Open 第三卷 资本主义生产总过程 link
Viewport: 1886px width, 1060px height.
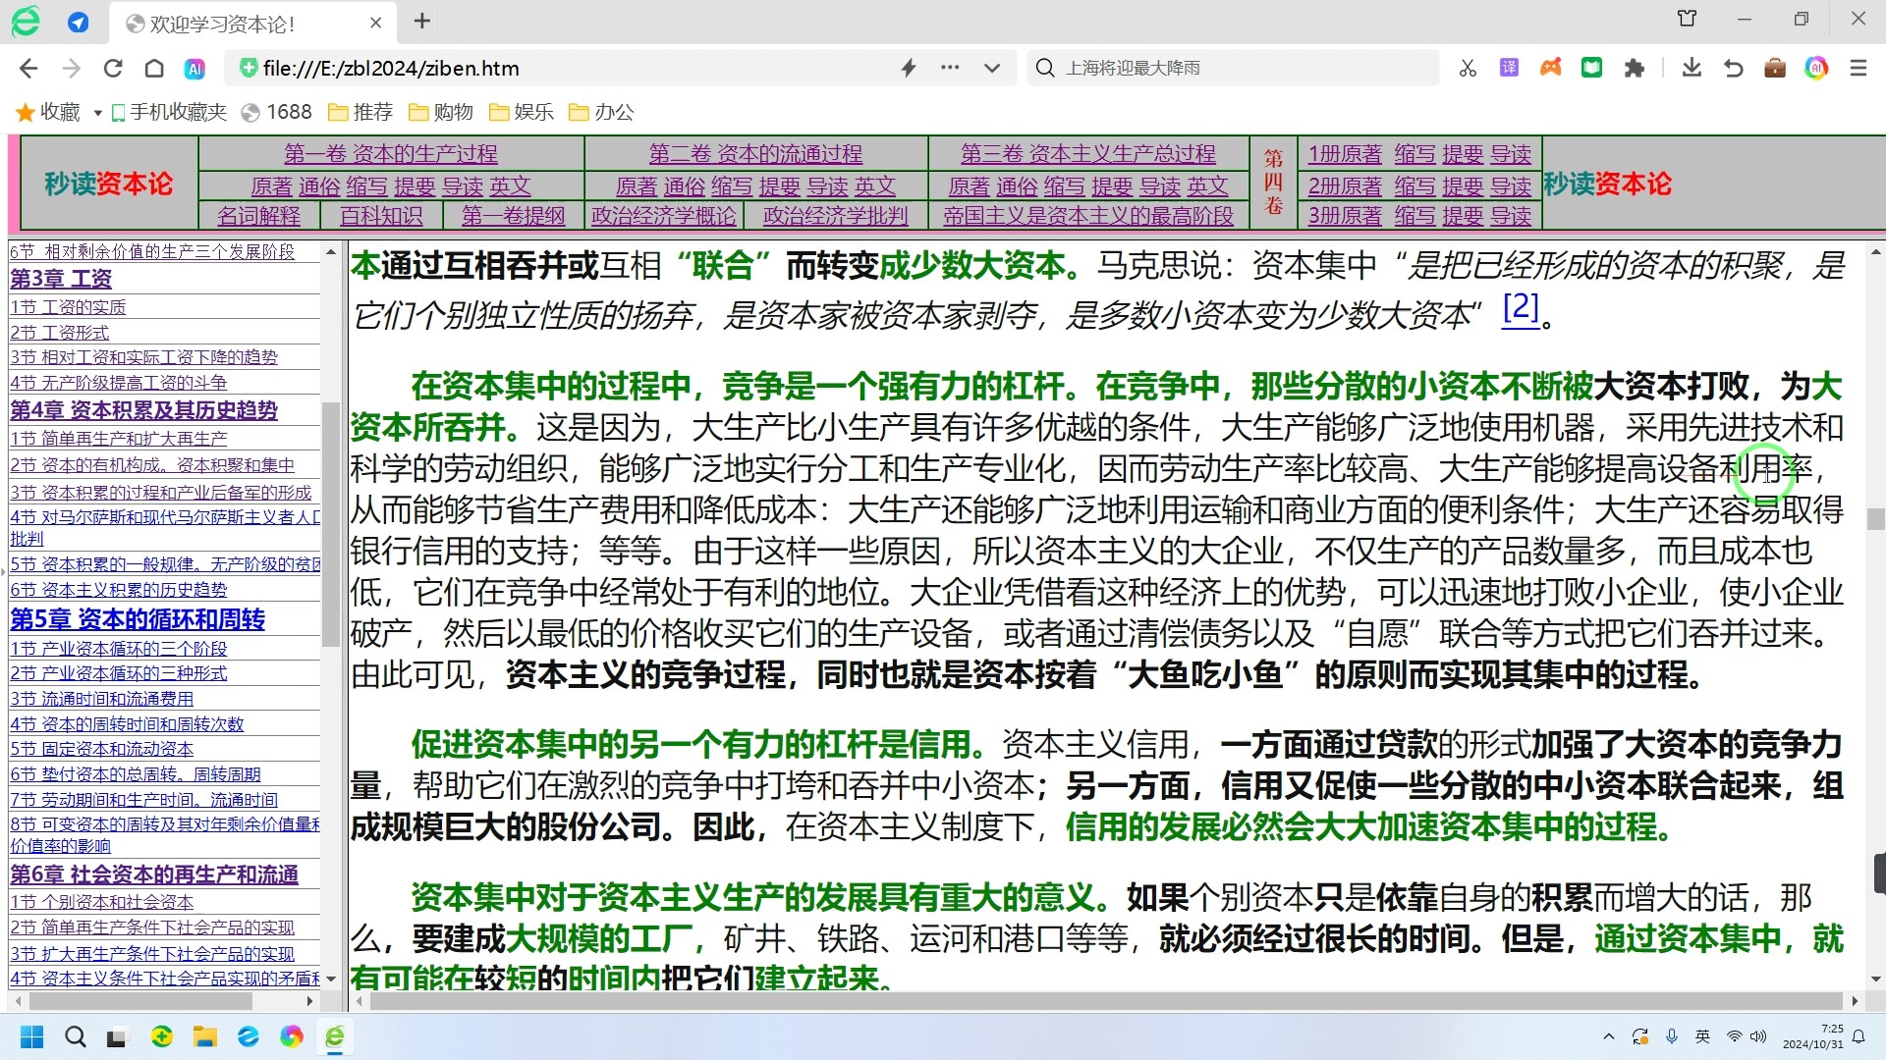pyautogui.click(x=1088, y=154)
